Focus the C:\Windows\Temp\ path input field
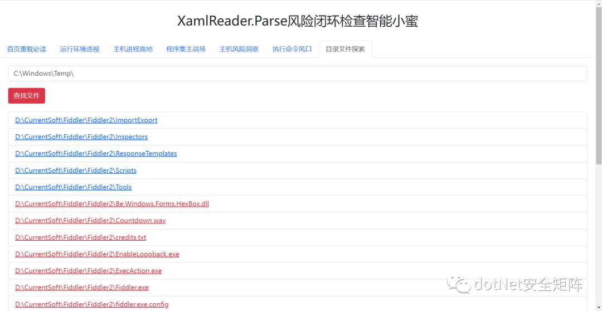 click(x=298, y=74)
